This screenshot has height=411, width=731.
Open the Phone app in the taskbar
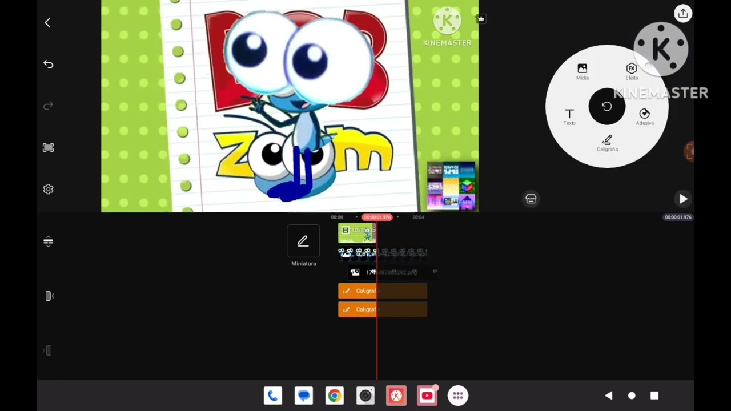tap(273, 396)
